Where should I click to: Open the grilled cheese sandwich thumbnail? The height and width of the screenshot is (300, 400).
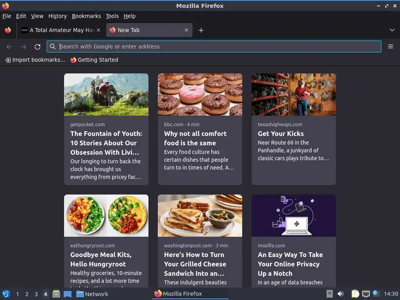coord(200,216)
